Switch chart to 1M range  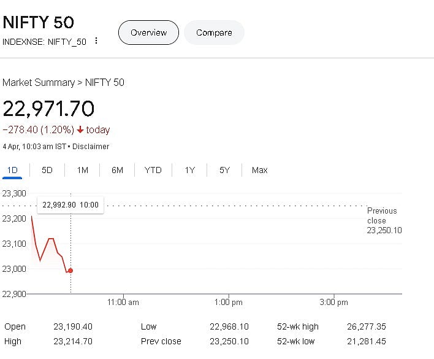(83, 170)
